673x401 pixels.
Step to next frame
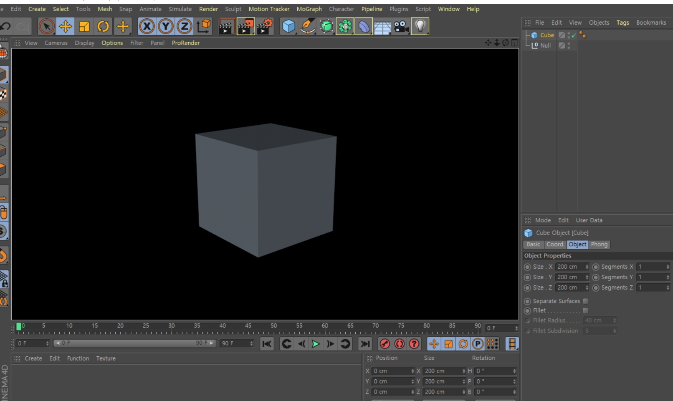click(330, 344)
